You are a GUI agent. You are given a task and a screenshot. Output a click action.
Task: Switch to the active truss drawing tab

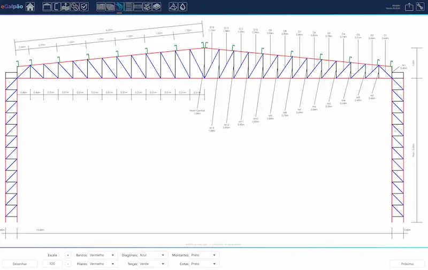tap(119, 7)
